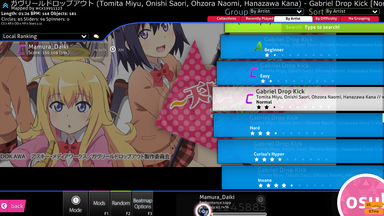Open the Sort By Artist dropdown
384x216 pixels.
pos(352,12)
